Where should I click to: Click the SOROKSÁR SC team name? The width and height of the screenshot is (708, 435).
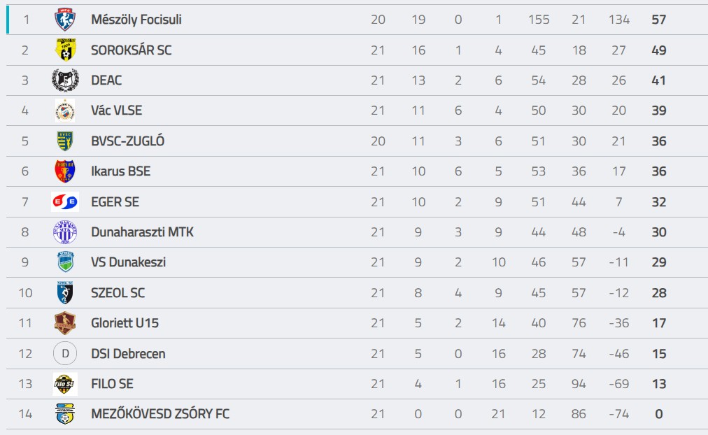click(x=131, y=50)
